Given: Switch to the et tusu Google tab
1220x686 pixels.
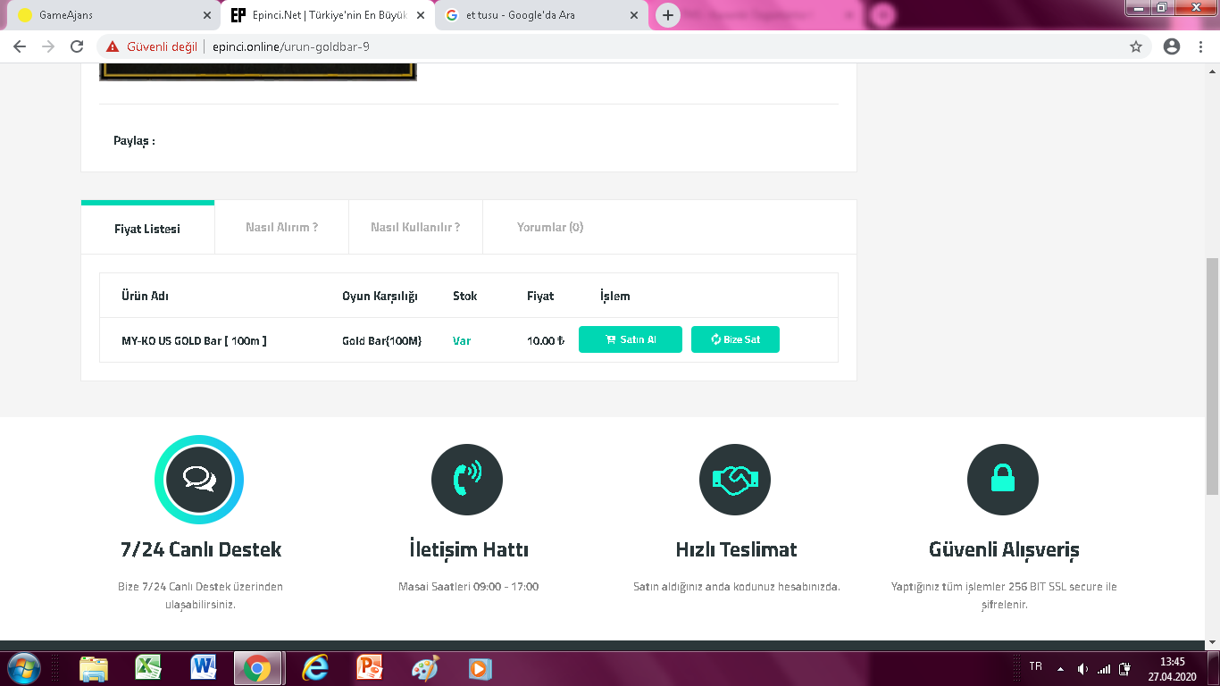Looking at the screenshot, I should pyautogui.click(x=540, y=15).
